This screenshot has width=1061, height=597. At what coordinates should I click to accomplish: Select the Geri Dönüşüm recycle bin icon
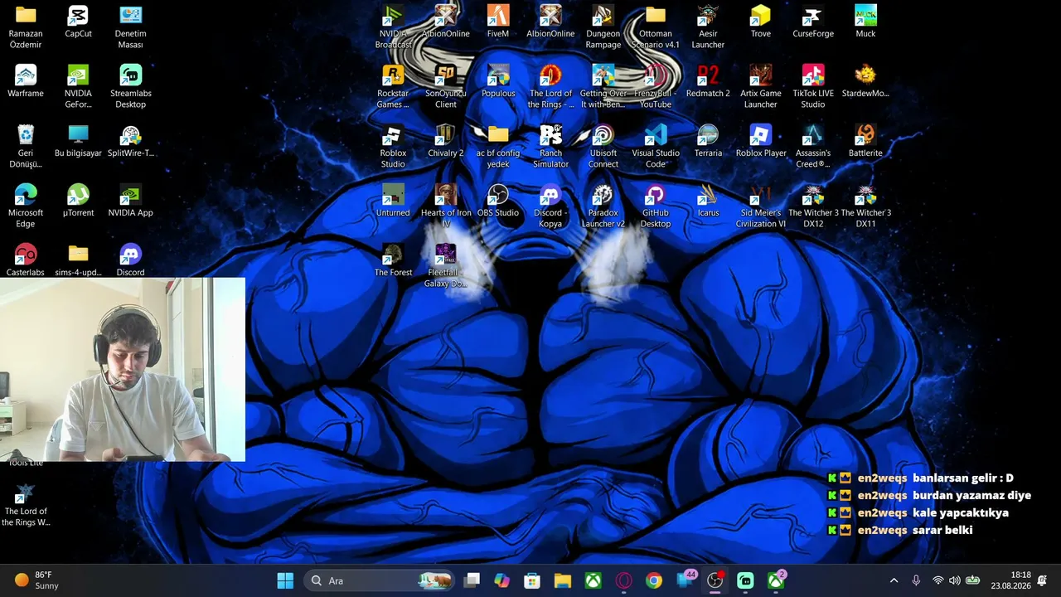[26, 147]
